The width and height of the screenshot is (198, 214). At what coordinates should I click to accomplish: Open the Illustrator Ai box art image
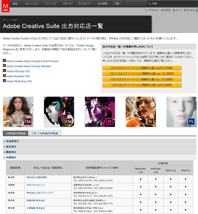[141, 112]
